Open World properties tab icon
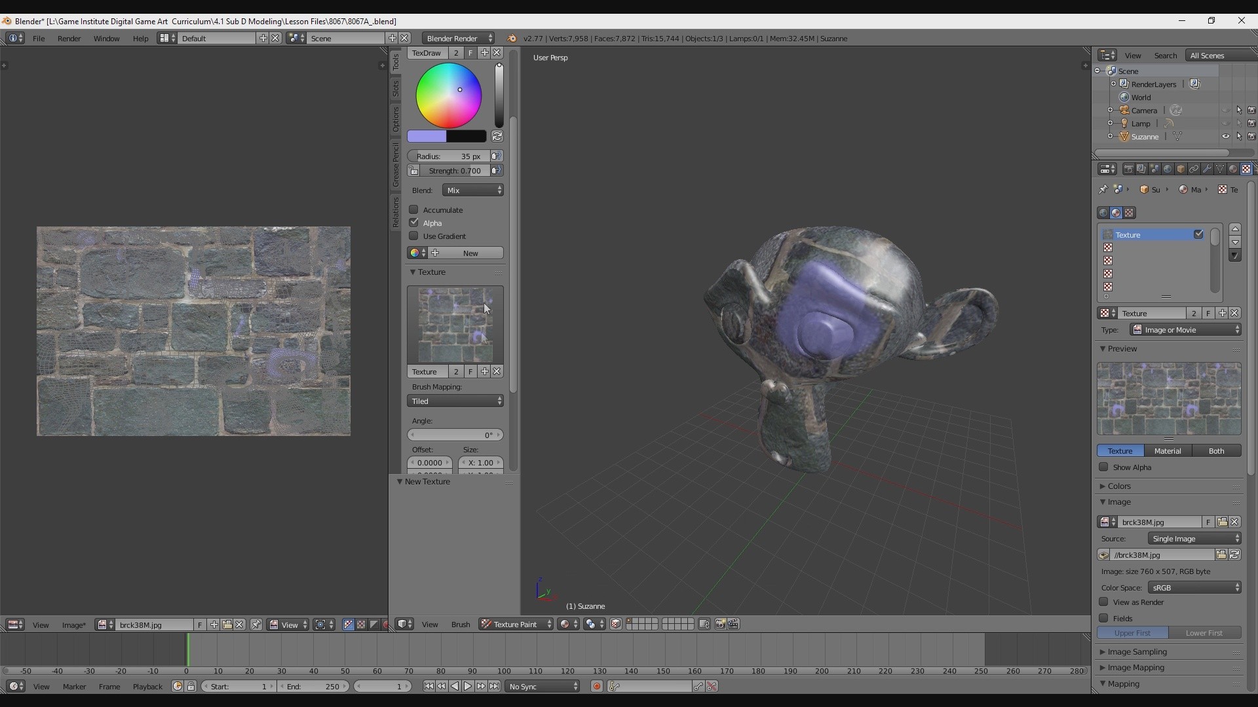The height and width of the screenshot is (707, 1258). point(1168,169)
